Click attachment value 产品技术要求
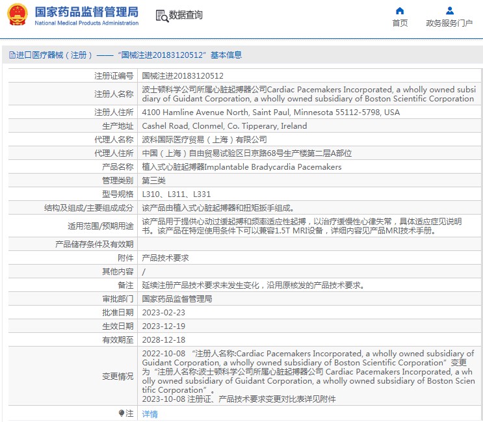 (x=165, y=258)
